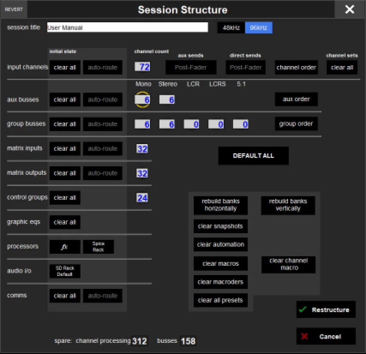Edit the input channels count of 72
Image resolution: width=366 pixels, height=354 pixels.
click(142, 67)
